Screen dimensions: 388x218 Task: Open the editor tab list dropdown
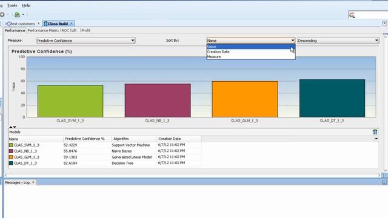tap(384, 23)
